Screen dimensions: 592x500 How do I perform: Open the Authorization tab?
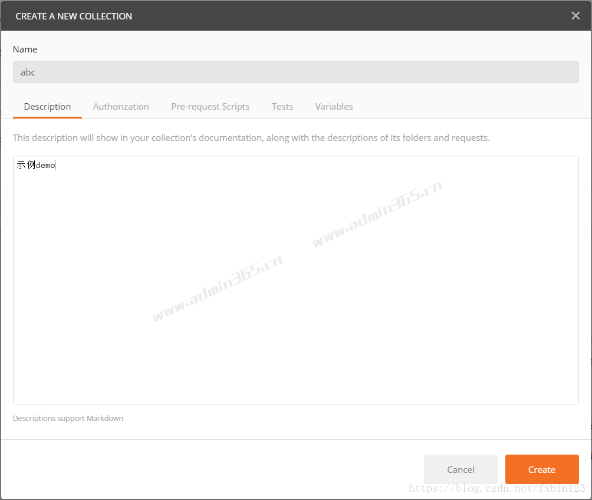121,107
